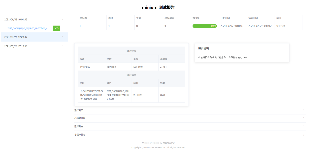Image resolution: width=309 pixels, height=150 pixels.
Task: Click the 100% pass rate progress bar
Action: (205, 26)
